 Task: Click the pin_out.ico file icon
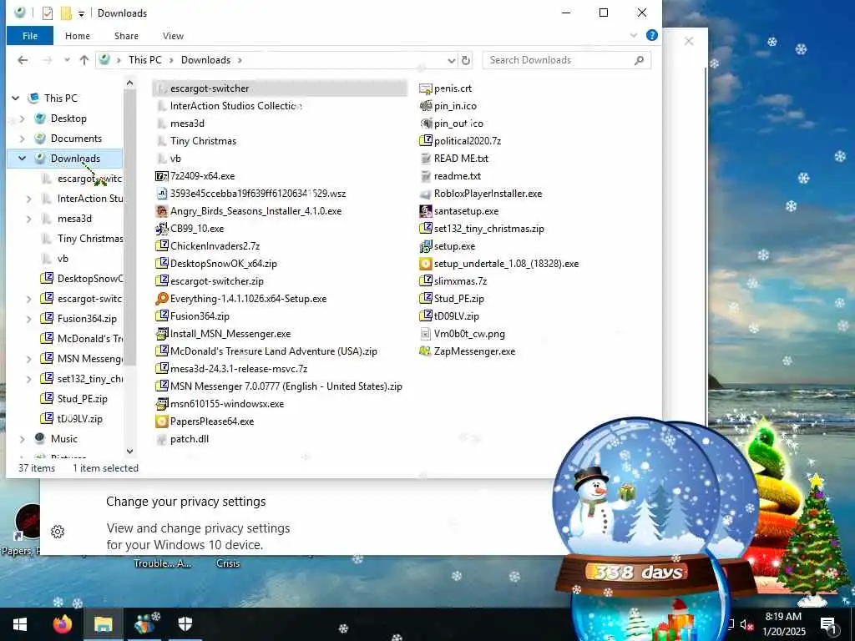coord(425,124)
